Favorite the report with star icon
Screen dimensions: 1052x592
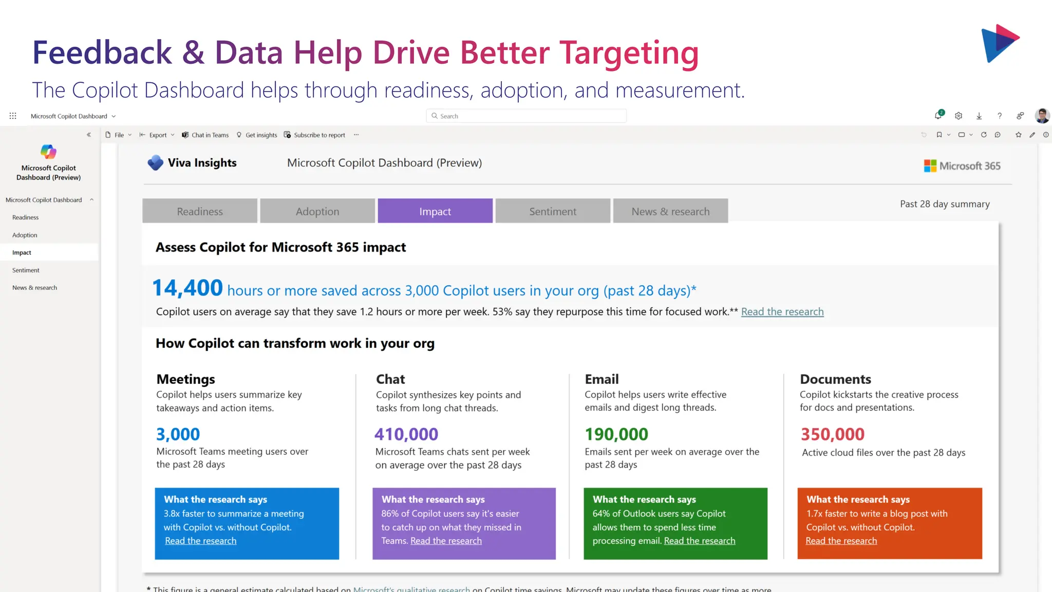pyautogui.click(x=1019, y=135)
